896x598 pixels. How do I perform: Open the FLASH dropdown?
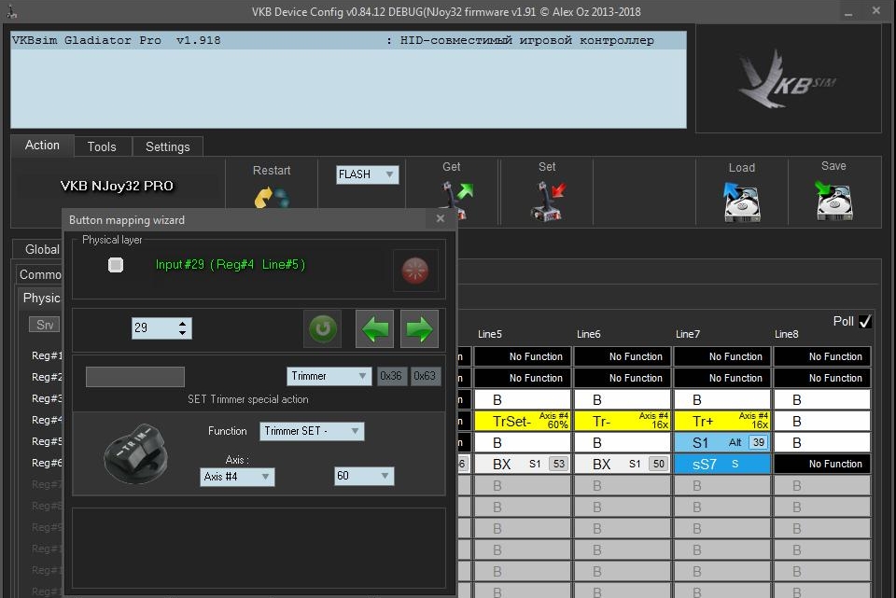[x=368, y=174]
